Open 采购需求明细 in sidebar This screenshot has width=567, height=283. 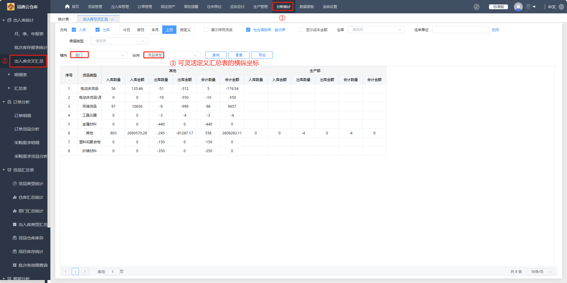point(27,143)
